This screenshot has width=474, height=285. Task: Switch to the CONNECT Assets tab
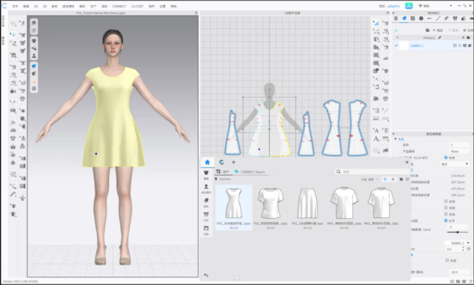pos(251,172)
